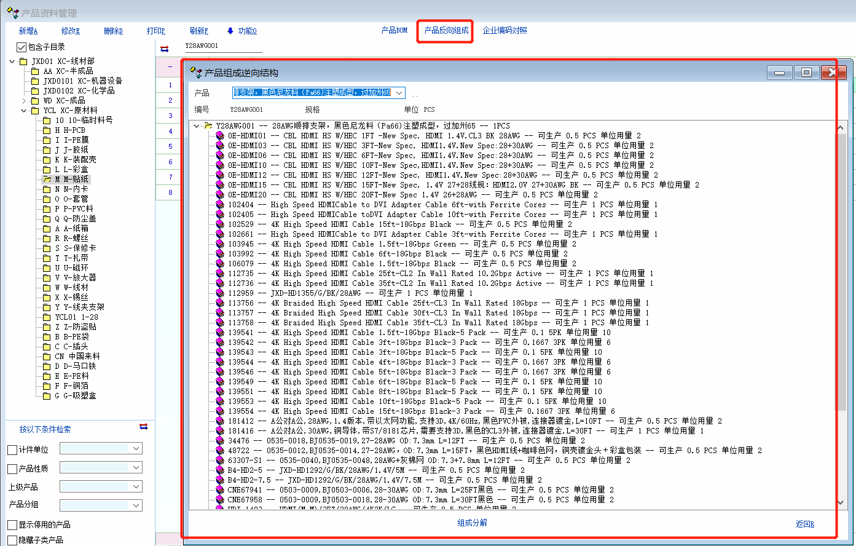Click the AA XC-半成品 folder icon

tap(34, 71)
